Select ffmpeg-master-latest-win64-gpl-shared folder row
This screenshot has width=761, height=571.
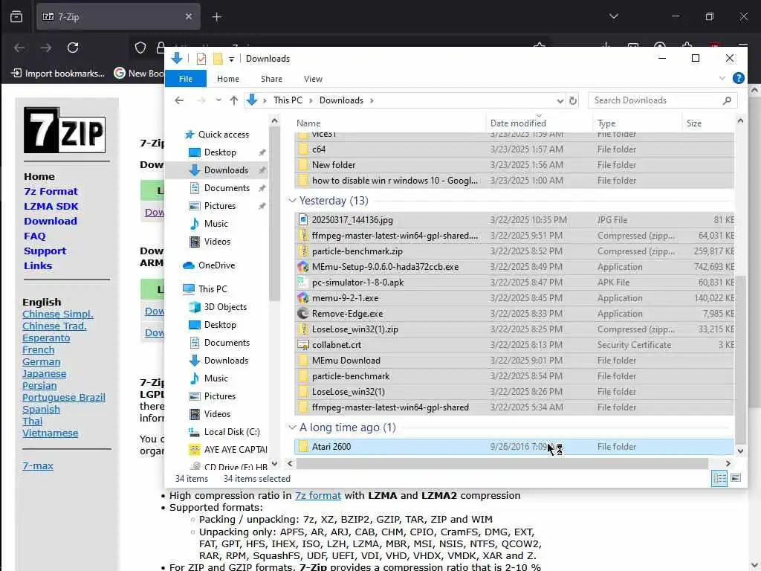pos(514,407)
